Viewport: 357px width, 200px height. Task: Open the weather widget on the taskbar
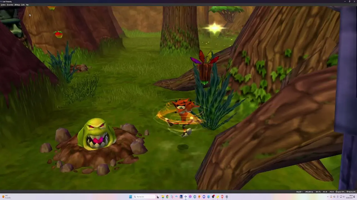(6, 197)
